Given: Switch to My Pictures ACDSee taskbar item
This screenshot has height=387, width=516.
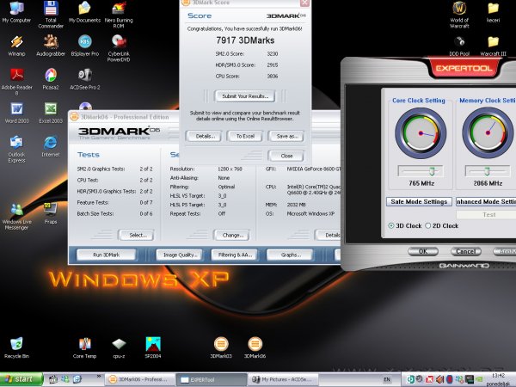Looking at the screenshot, I should pos(282,379).
